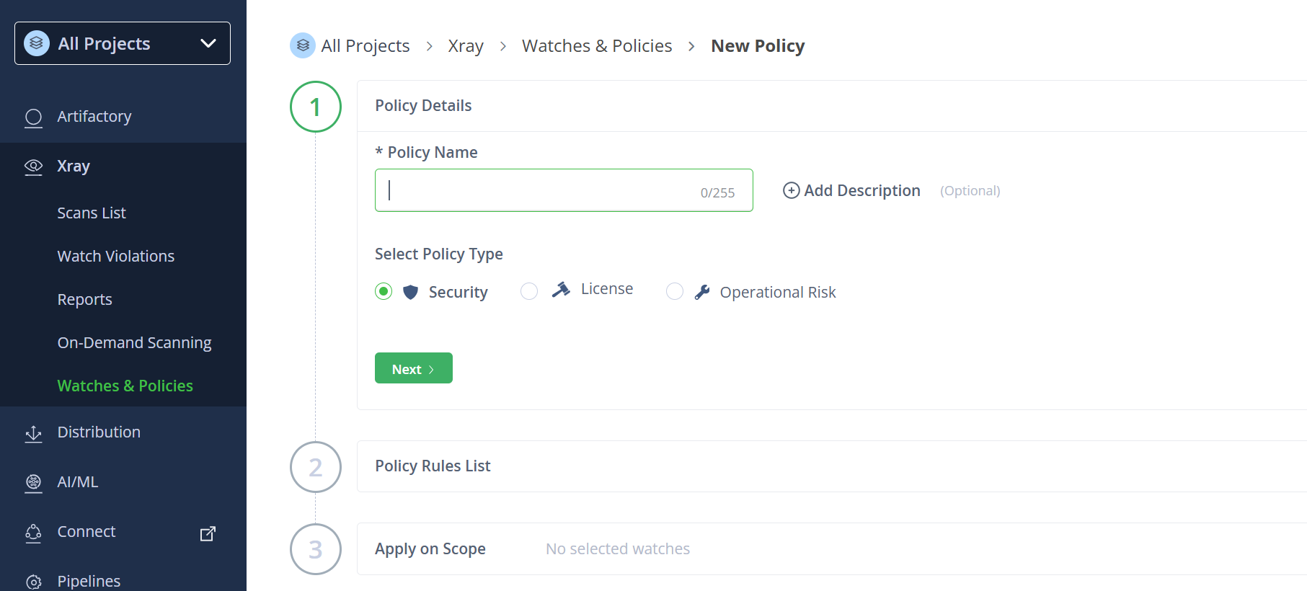
Task: Go to Watch Violations menu item
Action: click(116, 257)
